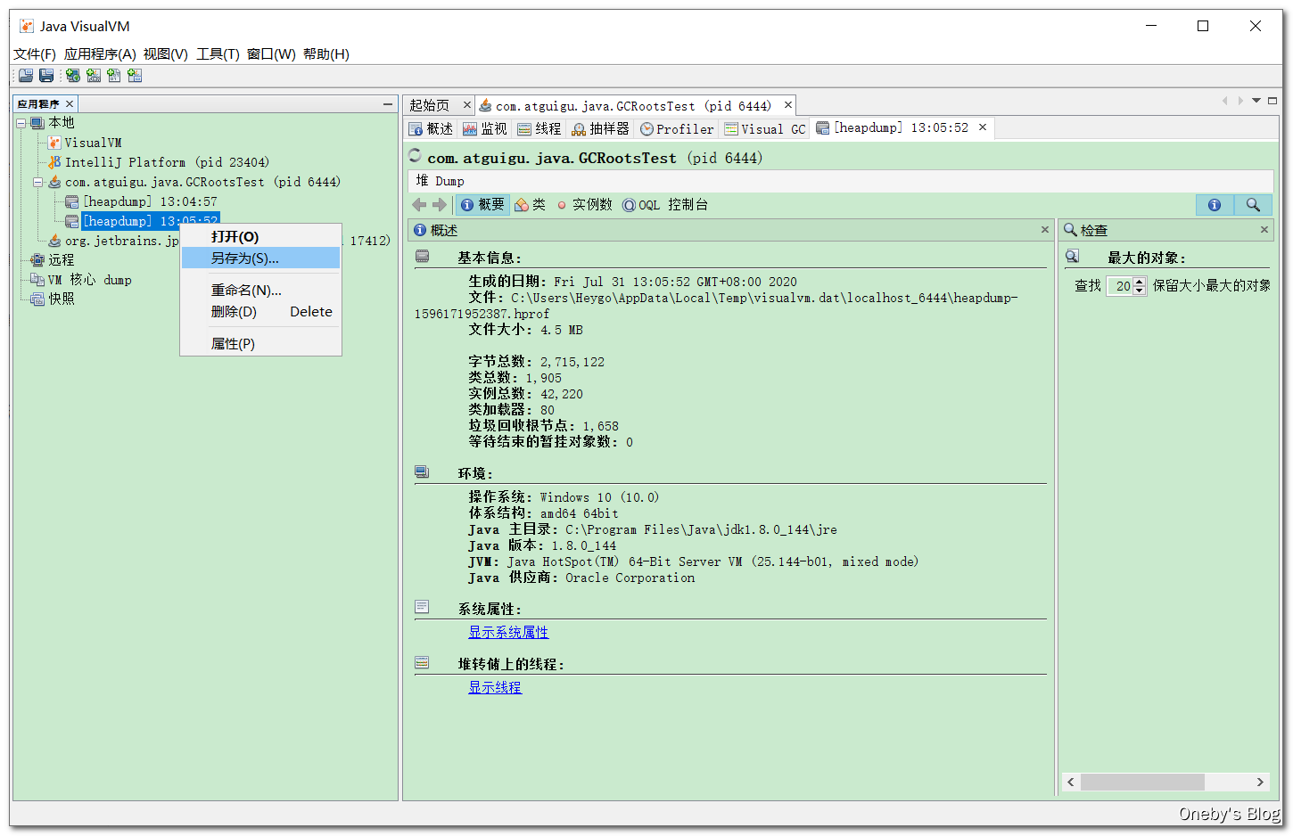Switch to the 类 (Classes) view
Screen dimensions: 1293x836
(531, 205)
